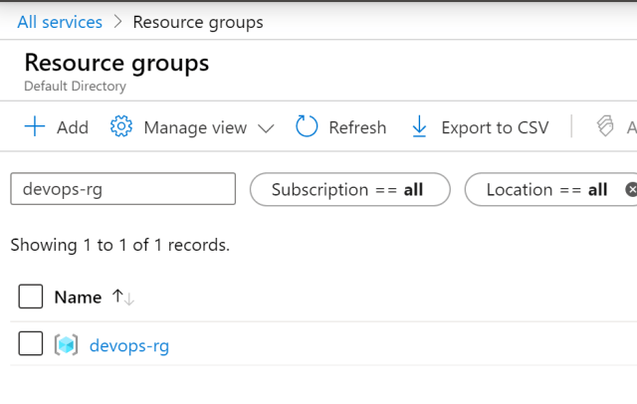The image size is (637, 404).
Task: Click the Manage view gear icon
Action: click(121, 127)
